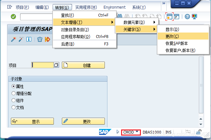This screenshot has height=140, width=211.
Task: Click the scroll up arrow
Action: pos(201,119)
